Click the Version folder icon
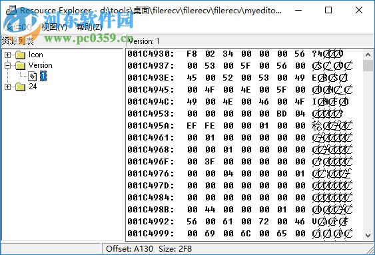This screenshot has height=255, width=375. [21, 65]
